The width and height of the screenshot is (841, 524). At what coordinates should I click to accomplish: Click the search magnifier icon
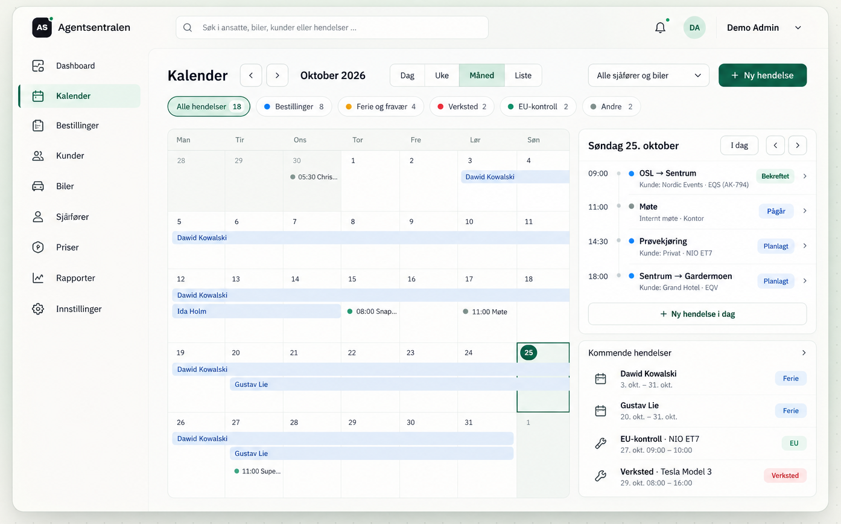point(188,28)
